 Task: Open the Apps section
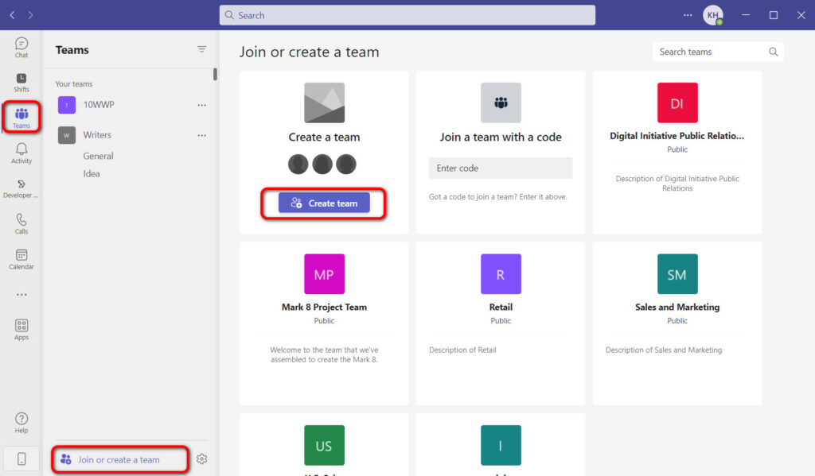pos(21,329)
